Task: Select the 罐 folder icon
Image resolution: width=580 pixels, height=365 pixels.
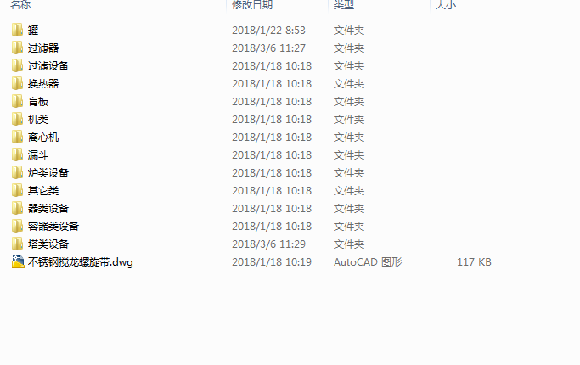Action: (17, 30)
